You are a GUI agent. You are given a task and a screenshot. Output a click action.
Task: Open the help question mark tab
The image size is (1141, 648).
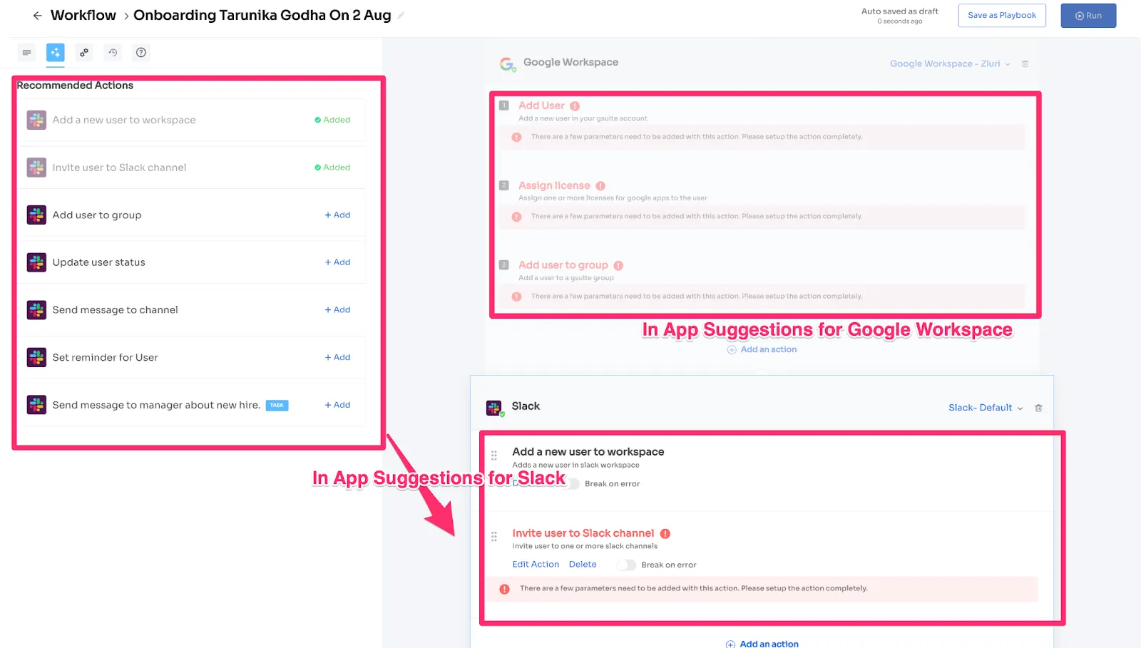(141, 52)
